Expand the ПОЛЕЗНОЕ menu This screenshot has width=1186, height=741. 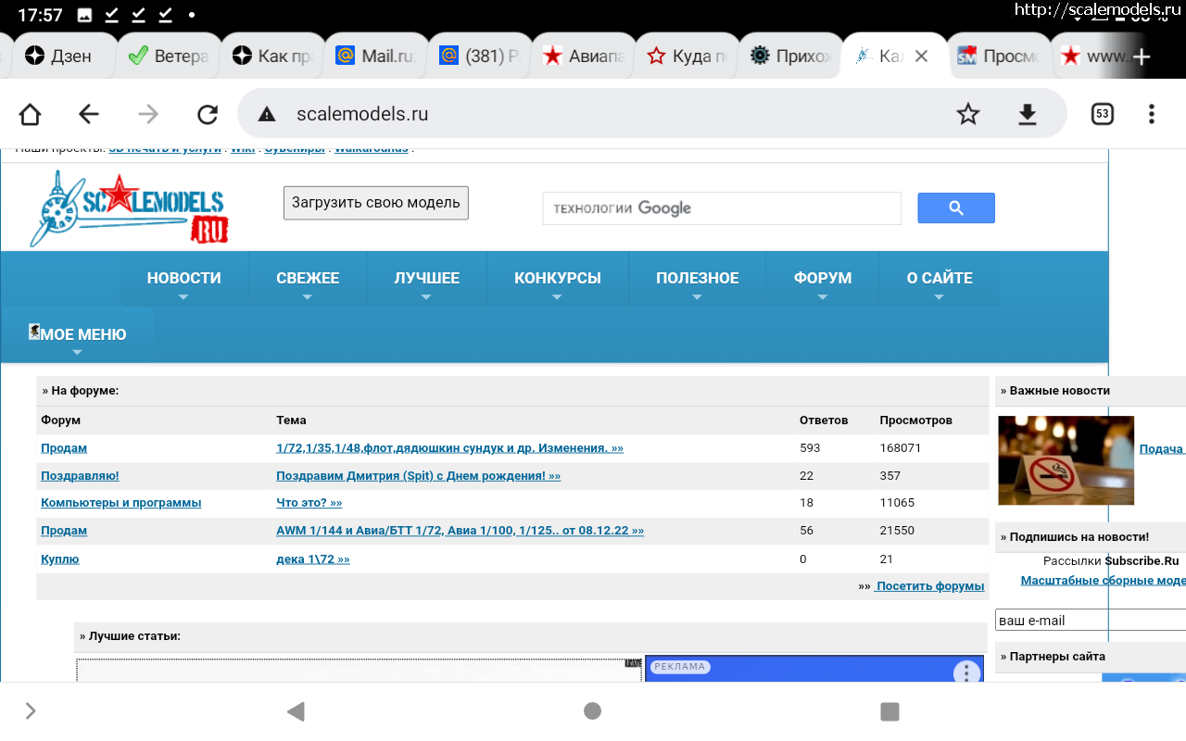click(697, 279)
